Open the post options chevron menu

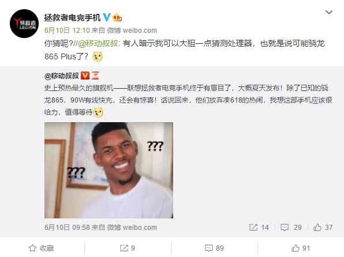pos(328,12)
